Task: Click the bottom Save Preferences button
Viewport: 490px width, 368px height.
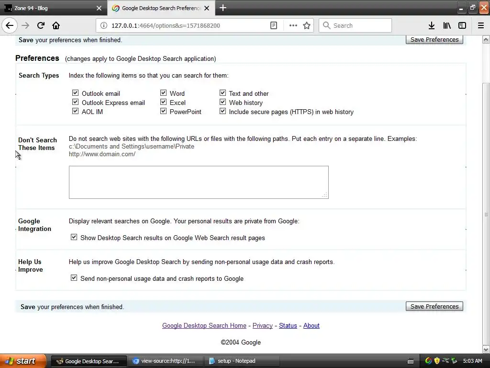Action: point(434,306)
